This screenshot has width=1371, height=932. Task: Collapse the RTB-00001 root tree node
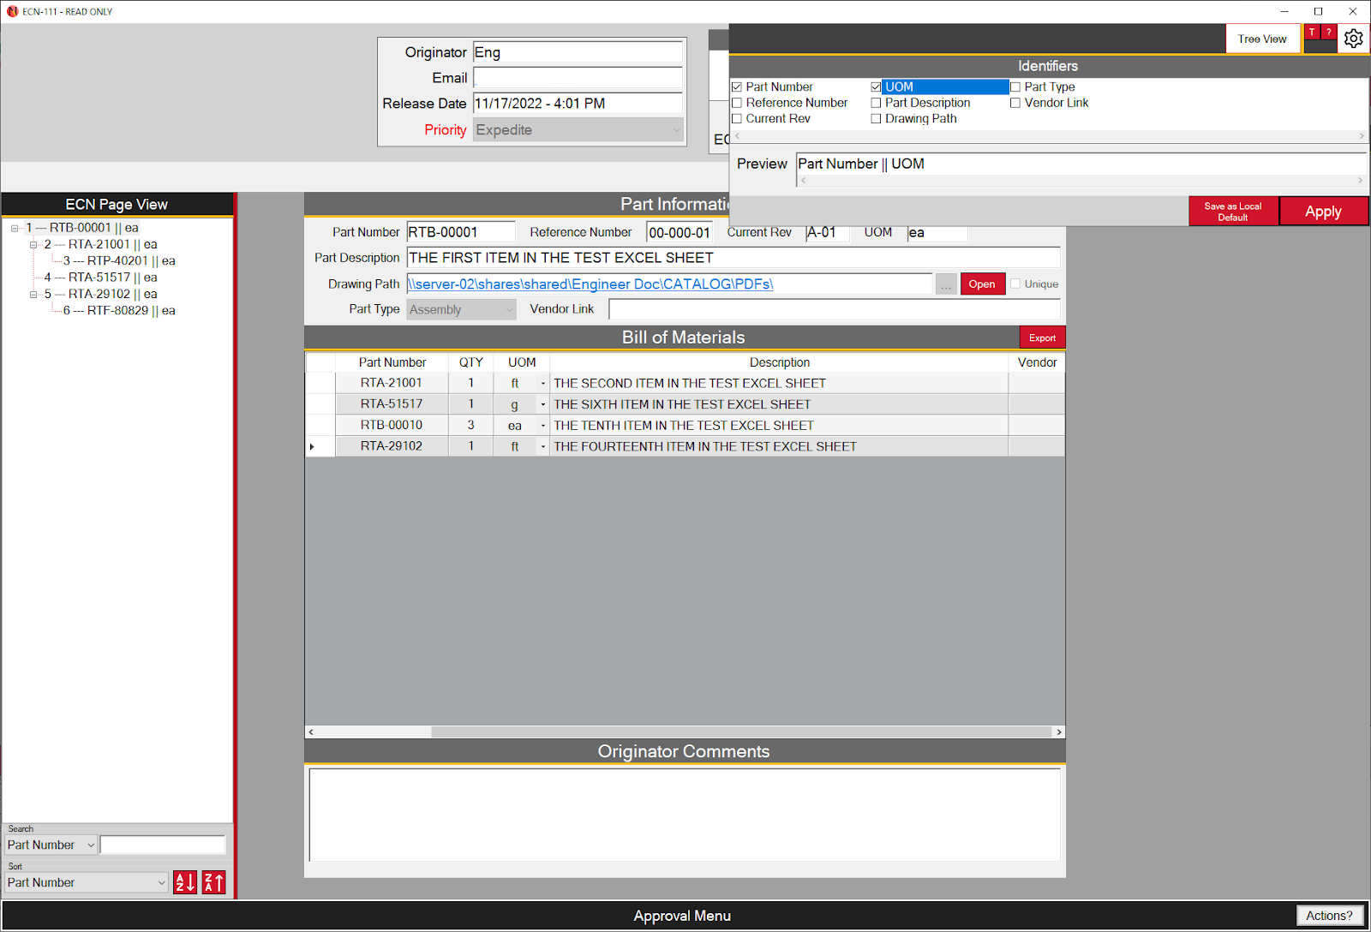(15, 229)
